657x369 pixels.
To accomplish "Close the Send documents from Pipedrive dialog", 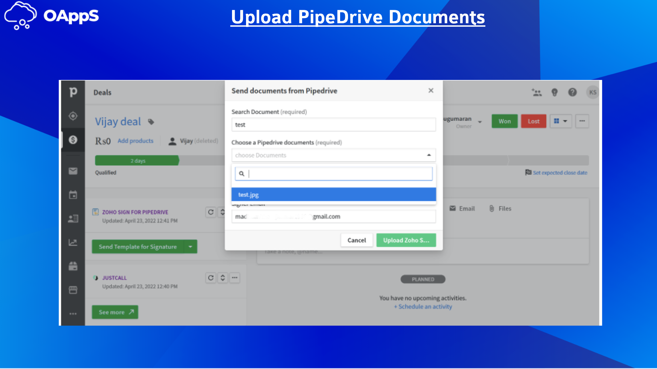I will [x=431, y=91].
